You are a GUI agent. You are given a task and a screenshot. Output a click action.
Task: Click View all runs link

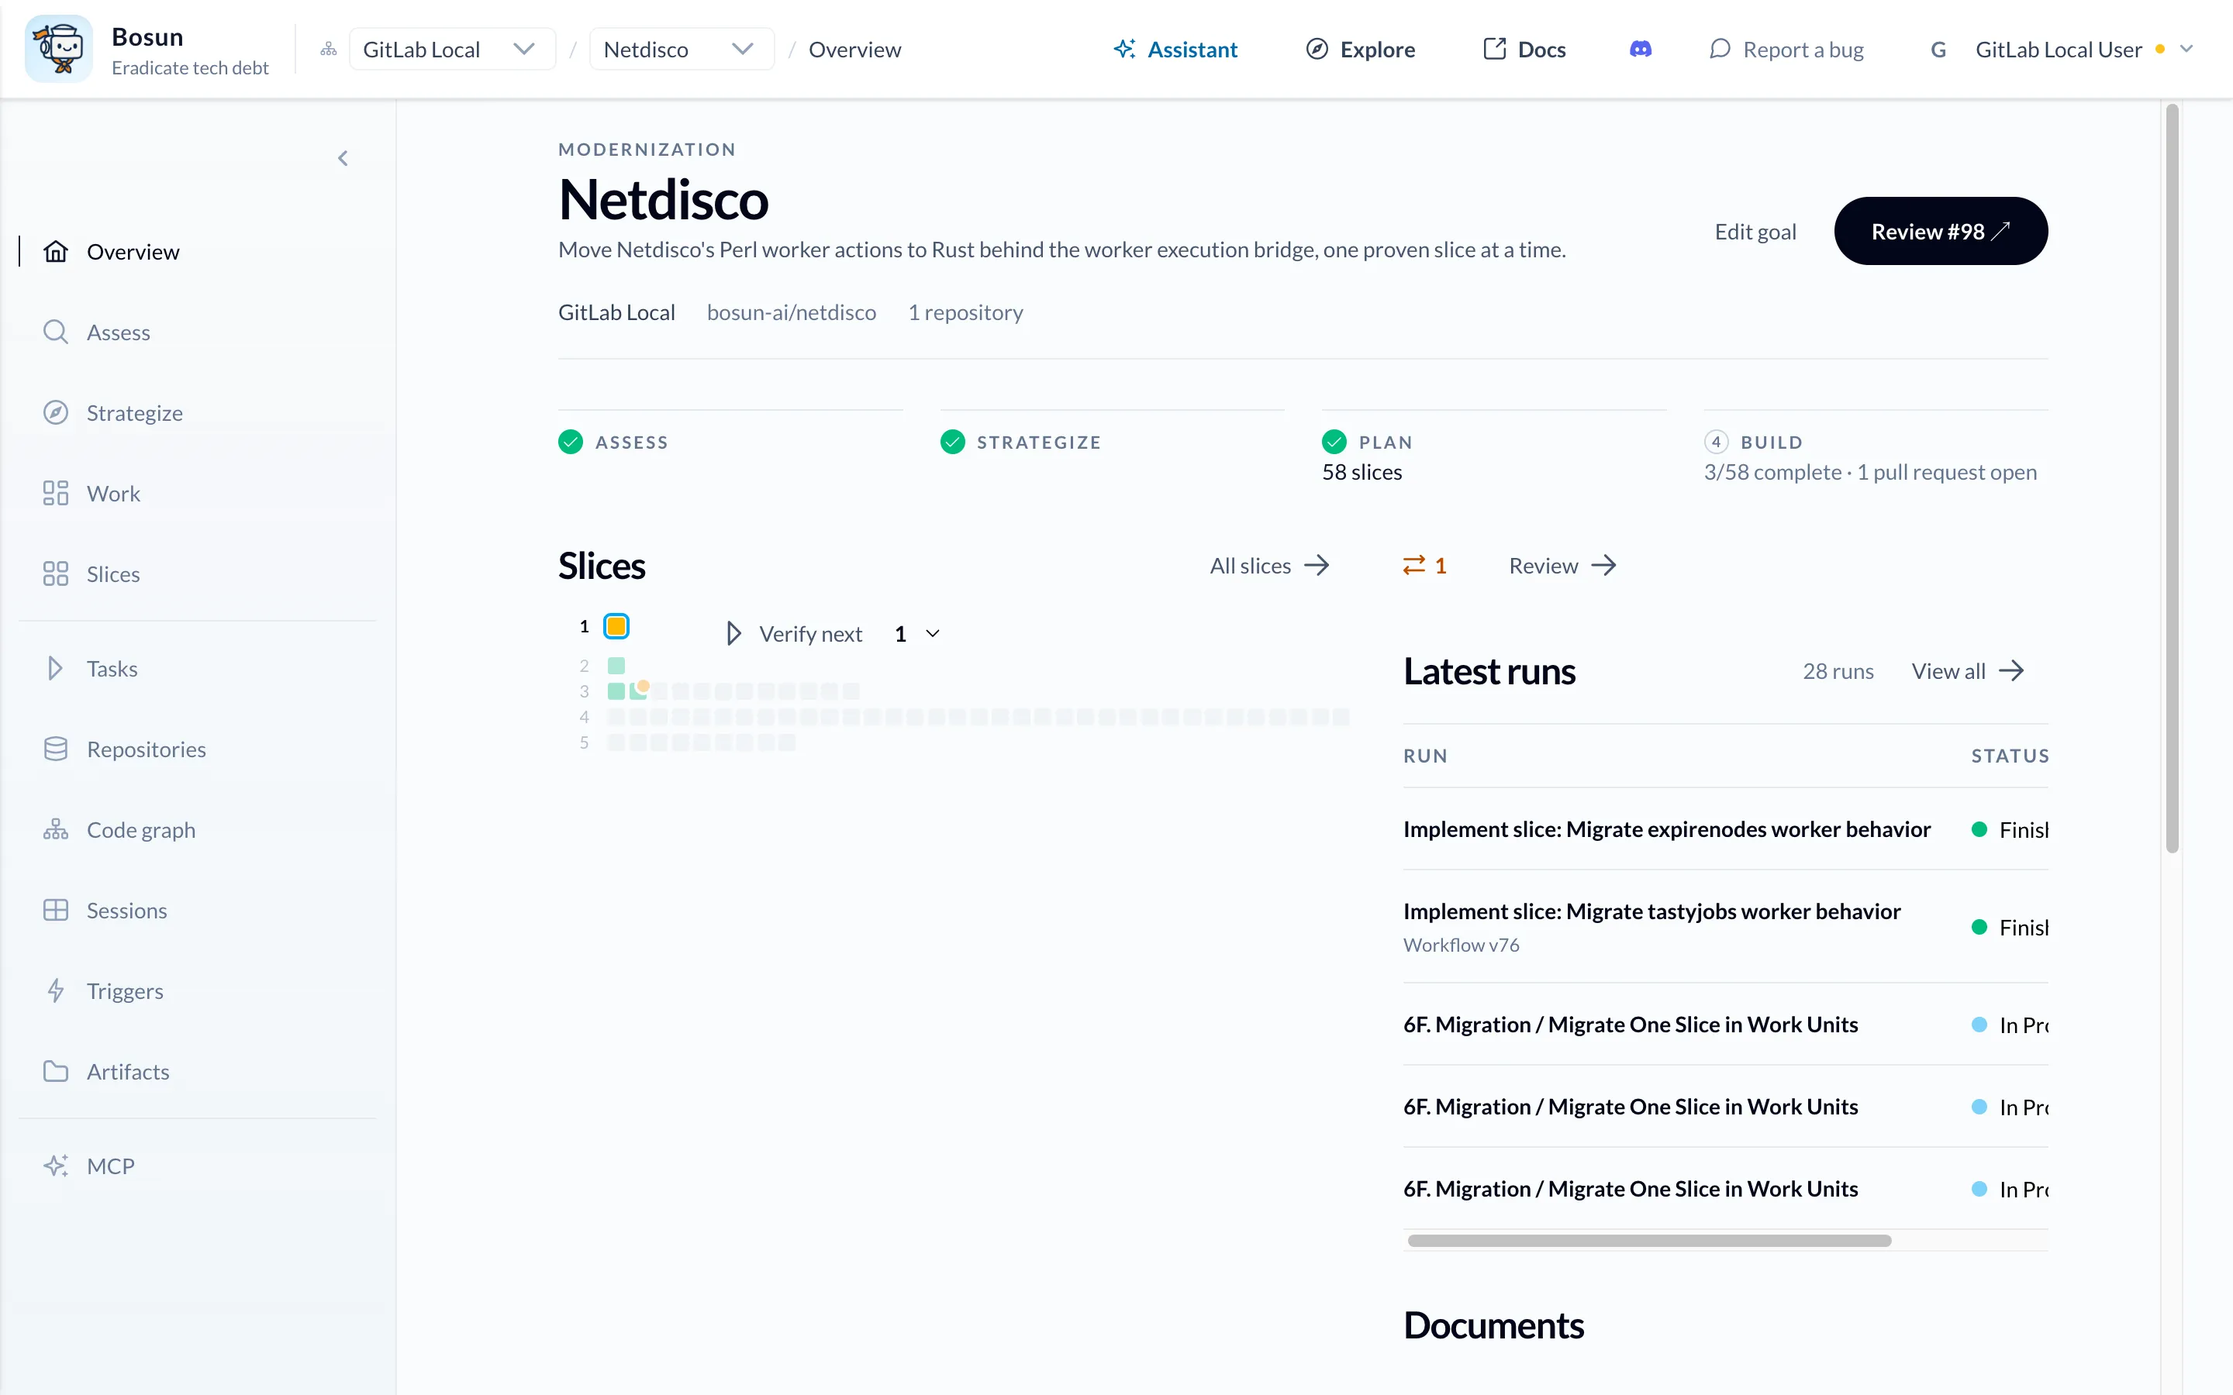[x=1967, y=670]
